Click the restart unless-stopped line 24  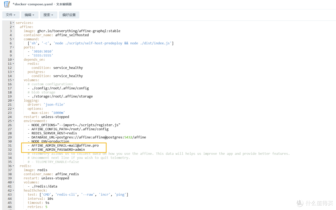coord(46,117)
